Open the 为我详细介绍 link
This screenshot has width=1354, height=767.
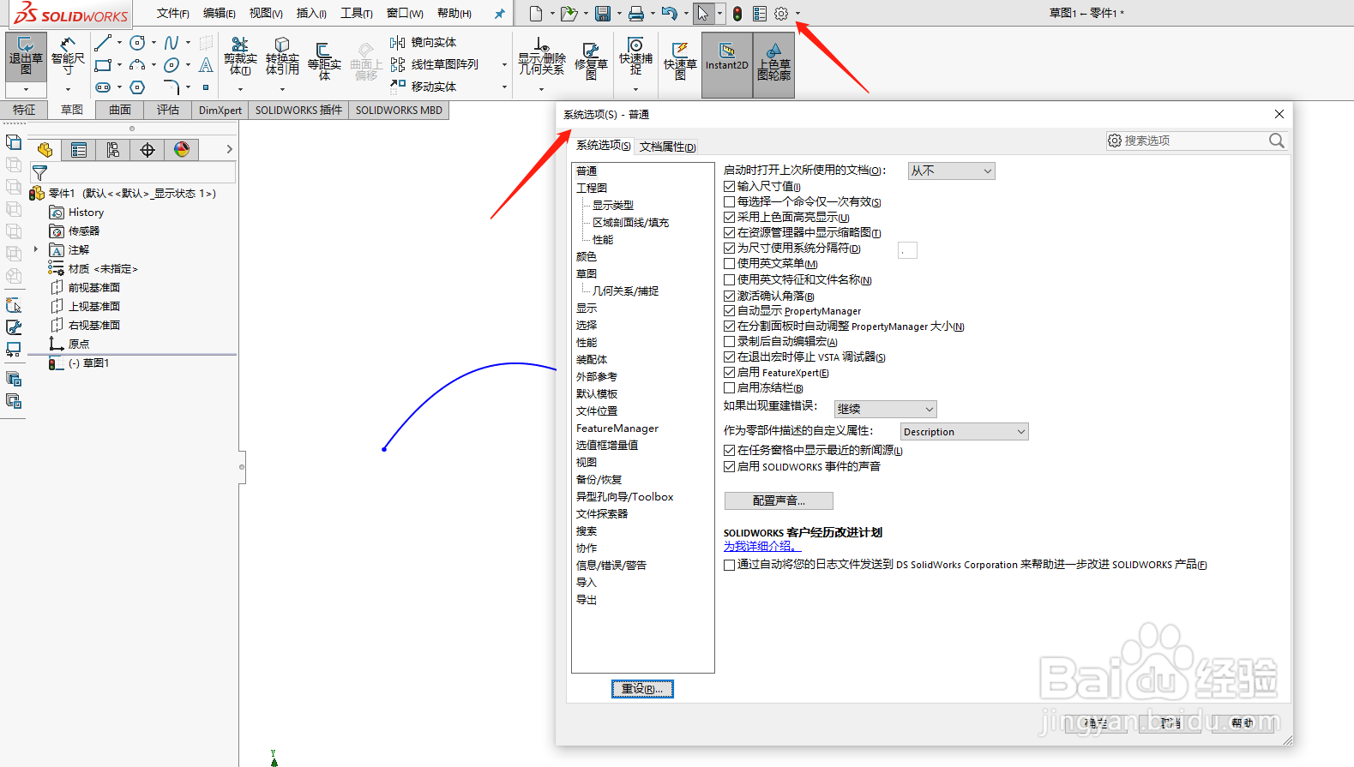tap(761, 546)
